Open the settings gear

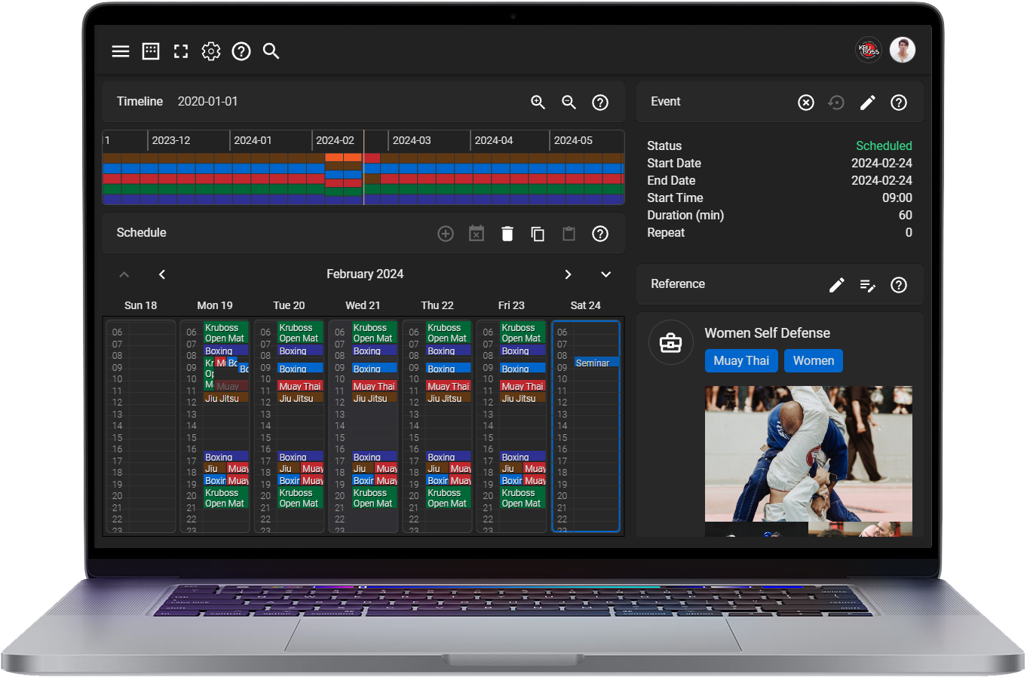(x=211, y=51)
